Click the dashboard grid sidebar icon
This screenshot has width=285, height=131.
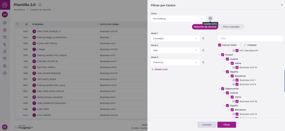(x=5, y=23)
